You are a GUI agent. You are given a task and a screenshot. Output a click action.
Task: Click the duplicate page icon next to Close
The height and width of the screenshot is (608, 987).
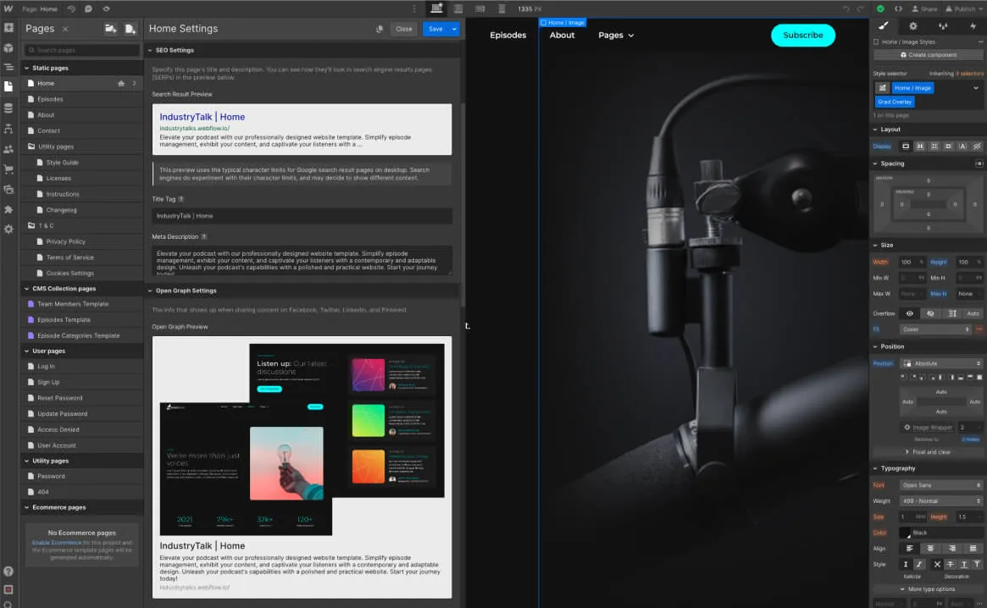tap(380, 29)
